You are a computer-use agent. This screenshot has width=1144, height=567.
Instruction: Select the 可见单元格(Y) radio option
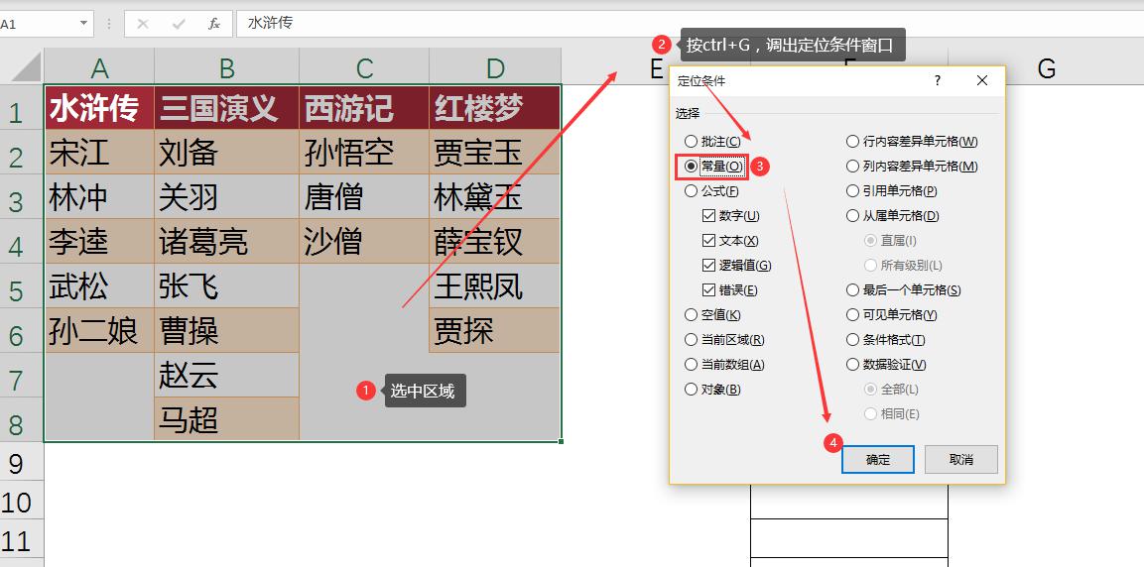point(892,315)
